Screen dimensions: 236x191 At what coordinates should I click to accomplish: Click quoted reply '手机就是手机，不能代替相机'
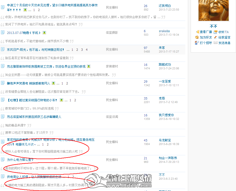tap(37, 41)
